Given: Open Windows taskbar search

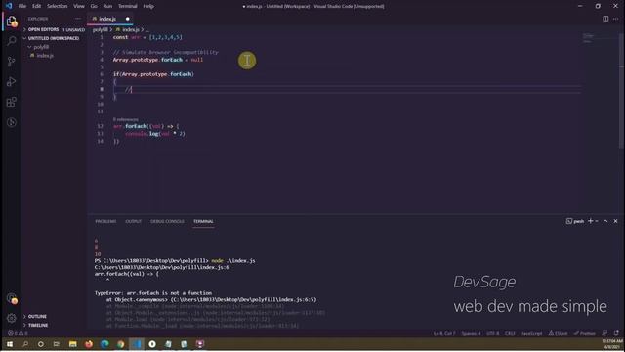Looking at the screenshot, I should coord(25,344).
